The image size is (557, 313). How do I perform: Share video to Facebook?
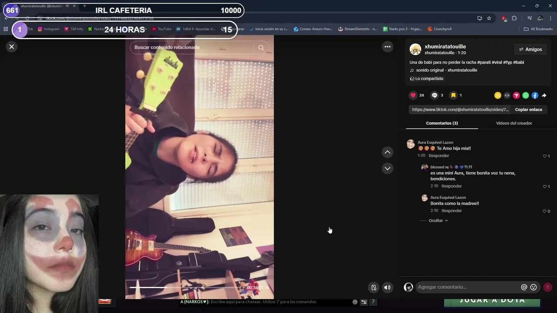click(535, 95)
